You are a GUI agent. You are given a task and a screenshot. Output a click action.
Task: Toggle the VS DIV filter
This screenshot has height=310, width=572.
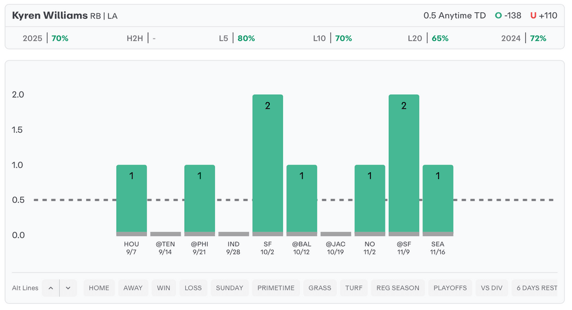pyautogui.click(x=492, y=288)
